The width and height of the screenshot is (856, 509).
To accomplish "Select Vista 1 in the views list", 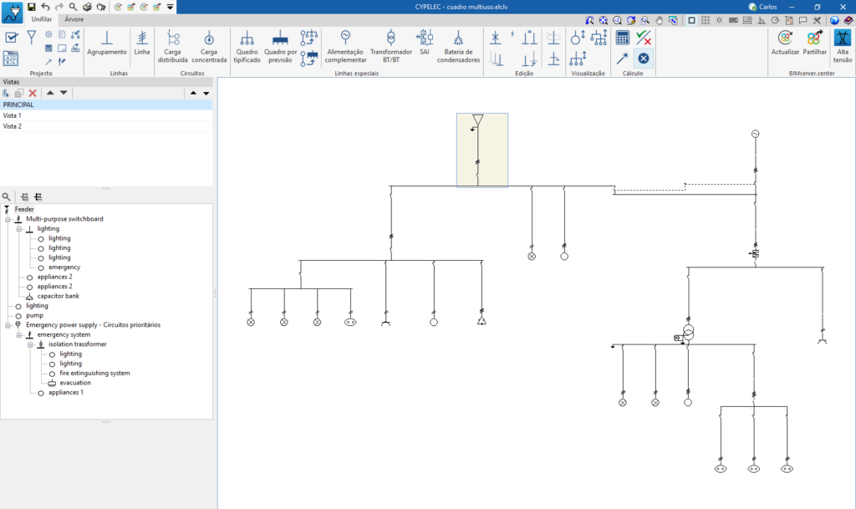I will pyautogui.click(x=13, y=115).
